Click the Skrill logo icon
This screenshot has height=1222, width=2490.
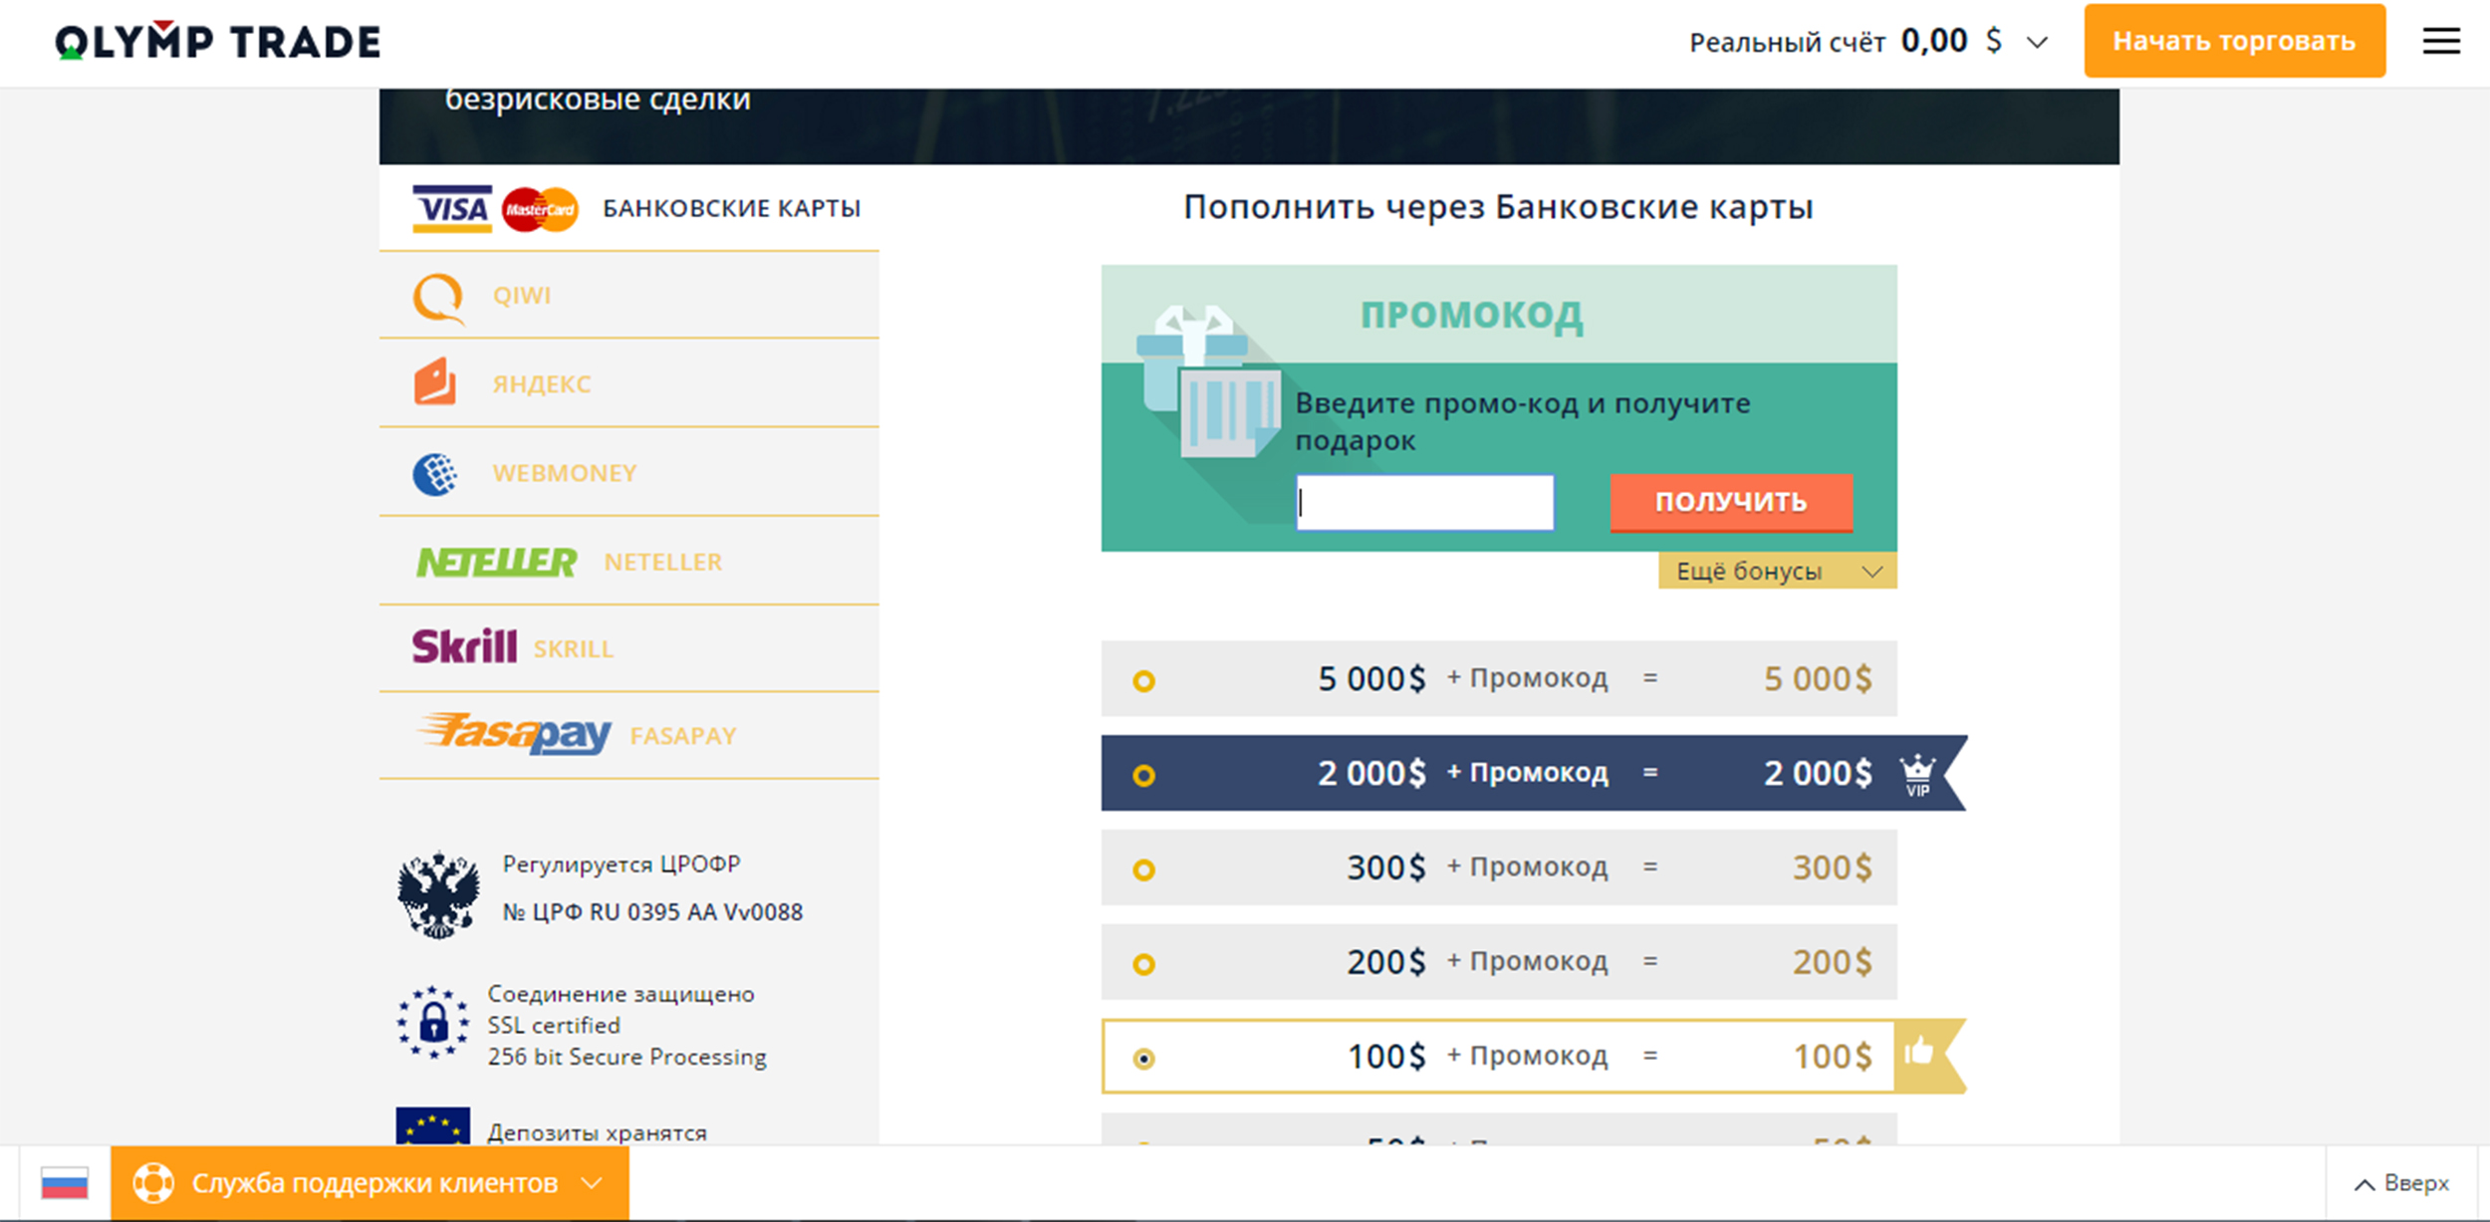tap(464, 647)
